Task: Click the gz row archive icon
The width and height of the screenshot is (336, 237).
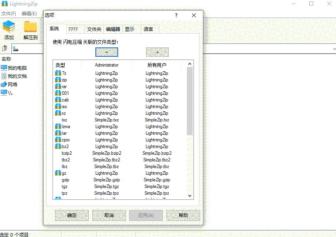Action: 58,173
